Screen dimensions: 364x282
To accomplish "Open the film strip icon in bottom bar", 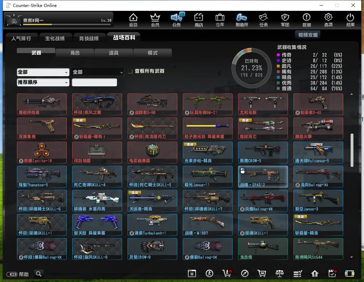I will pos(350,274).
